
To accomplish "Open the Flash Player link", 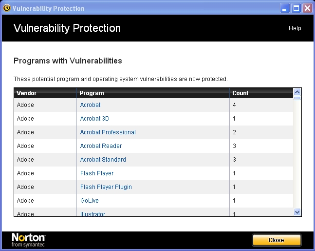I will click(97, 173).
